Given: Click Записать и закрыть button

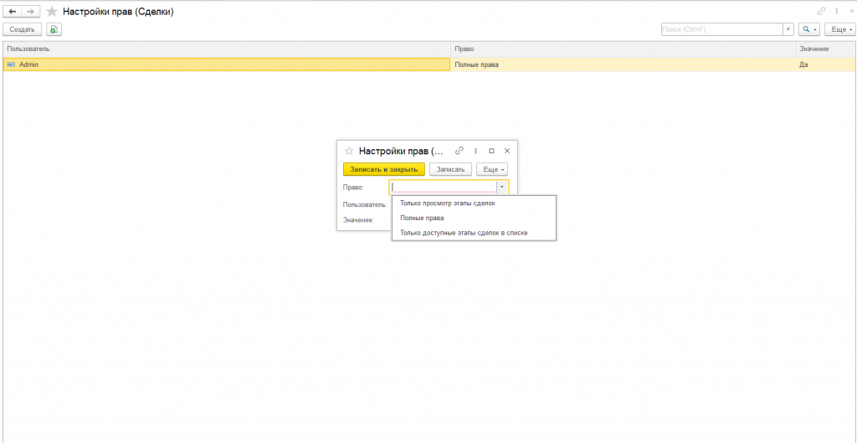Looking at the screenshot, I should [383, 169].
